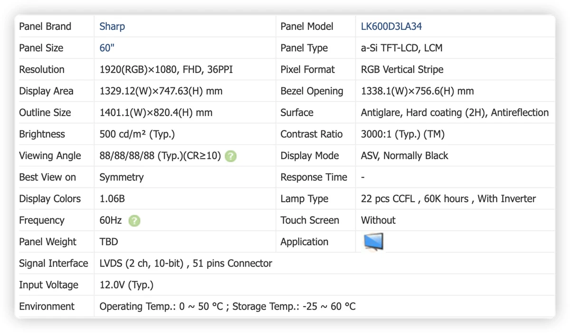Select the Pixel Format RGB Vertical Stripe
This screenshot has height=333, width=570.
click(402, 70)
